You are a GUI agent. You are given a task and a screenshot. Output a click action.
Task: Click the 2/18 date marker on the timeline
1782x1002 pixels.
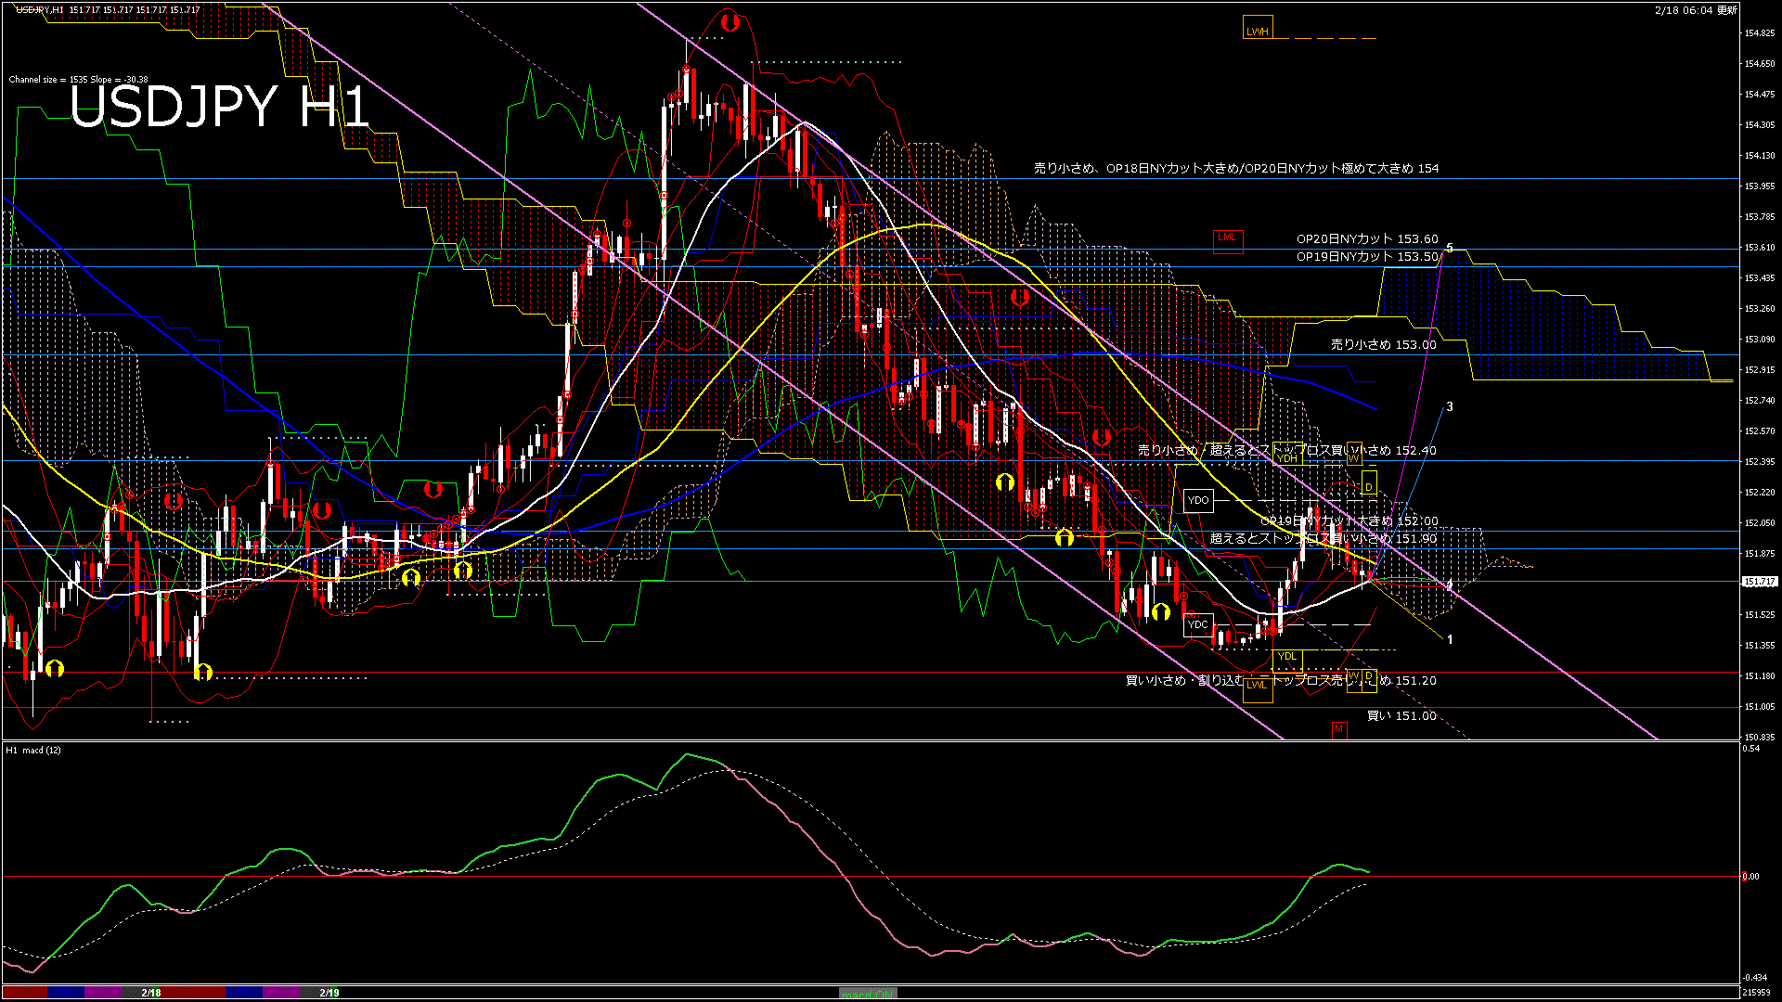click(151, 993)
